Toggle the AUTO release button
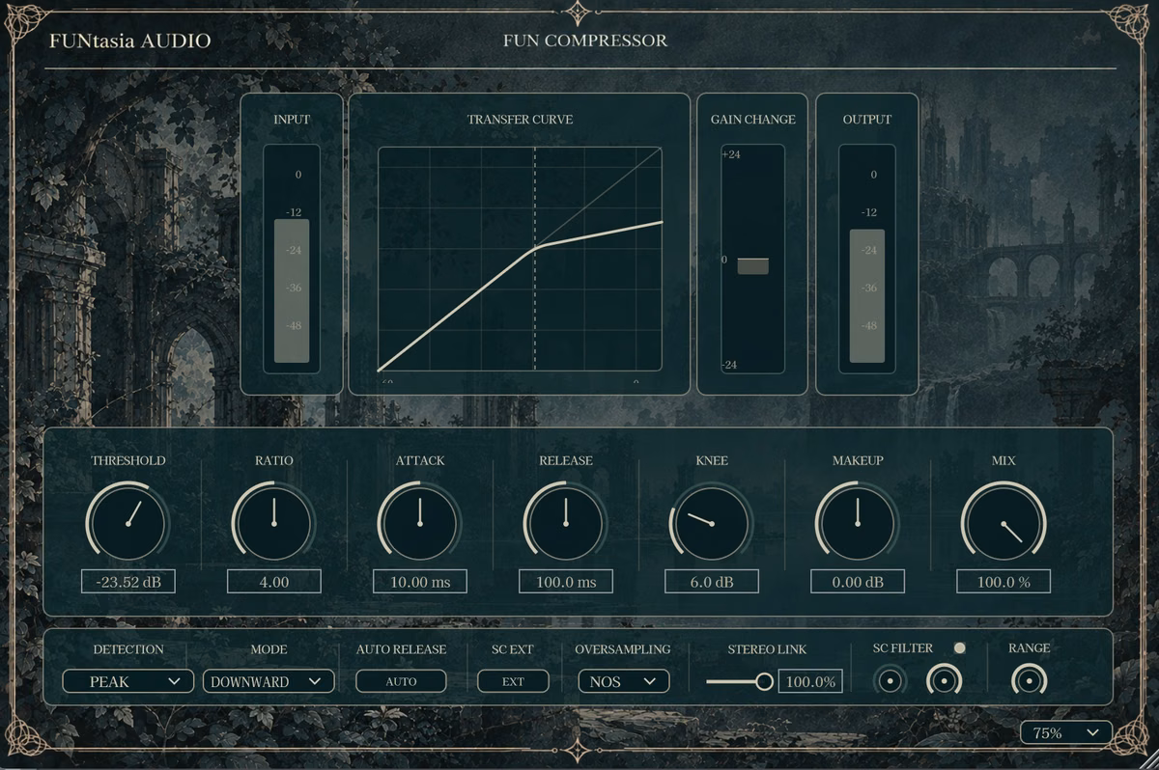Image resolution: width=1159 pixels, height=770 pixels. tap(401, 681)
